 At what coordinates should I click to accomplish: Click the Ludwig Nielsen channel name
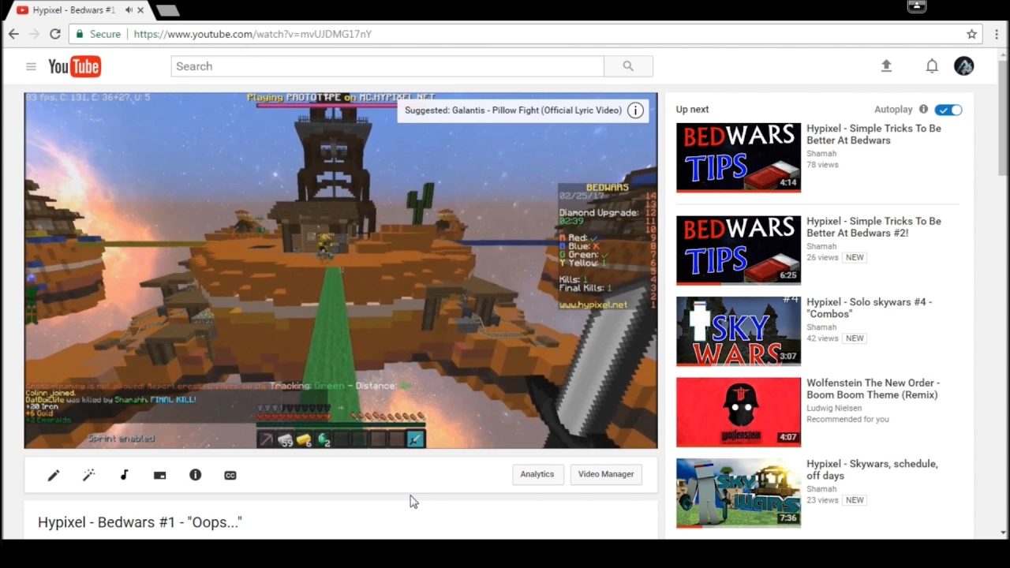[834, 409]
